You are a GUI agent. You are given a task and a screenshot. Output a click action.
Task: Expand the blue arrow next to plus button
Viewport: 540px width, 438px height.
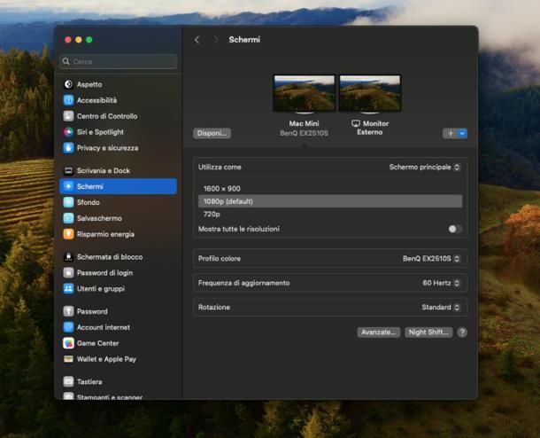tap(462, 133)
